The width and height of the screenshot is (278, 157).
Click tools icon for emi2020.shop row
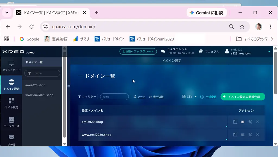[250, 122]
